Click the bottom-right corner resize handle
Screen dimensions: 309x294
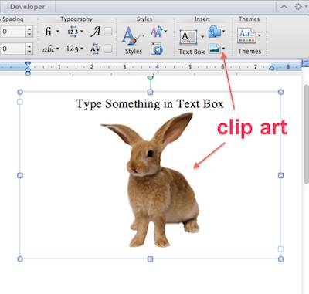pos(281,259)
